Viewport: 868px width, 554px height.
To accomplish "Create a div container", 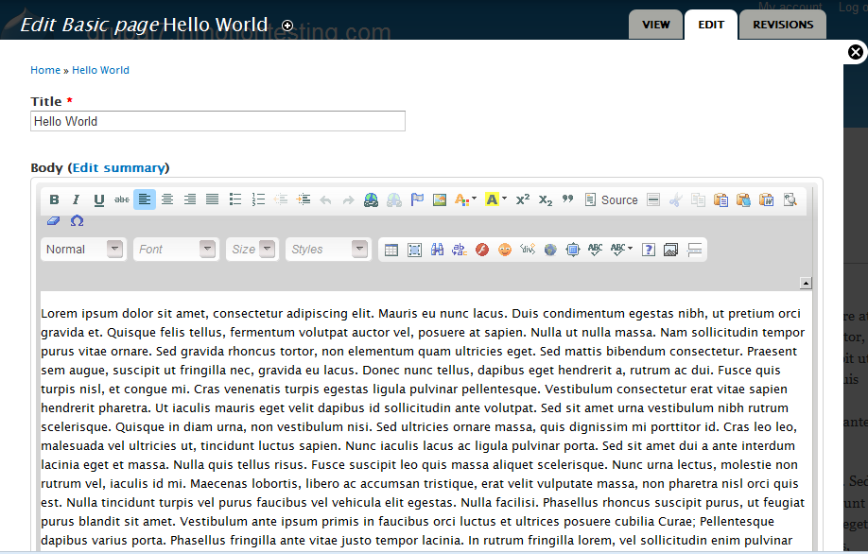I will [x=528, y=250].
